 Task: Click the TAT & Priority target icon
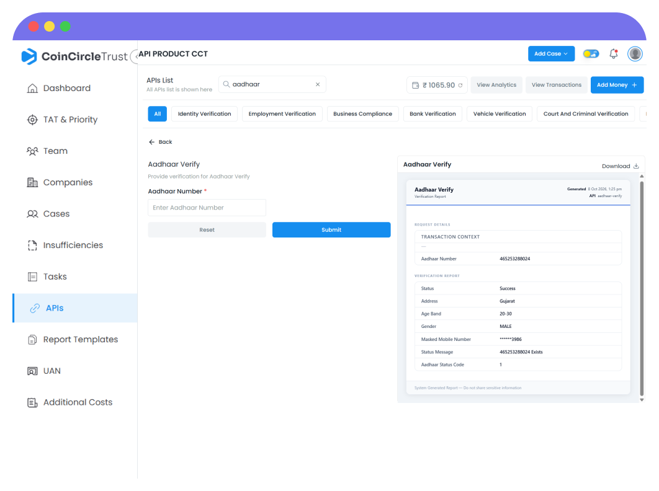pos(32,120)
